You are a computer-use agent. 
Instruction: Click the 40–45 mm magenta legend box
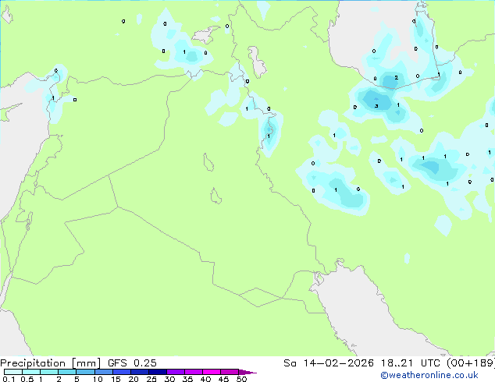point(212,372)
